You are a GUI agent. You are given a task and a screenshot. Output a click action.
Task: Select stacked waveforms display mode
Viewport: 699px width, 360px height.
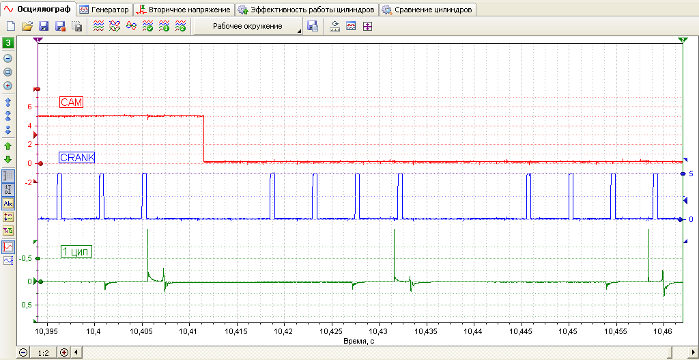pyautogui.click(x=98, y=27)
